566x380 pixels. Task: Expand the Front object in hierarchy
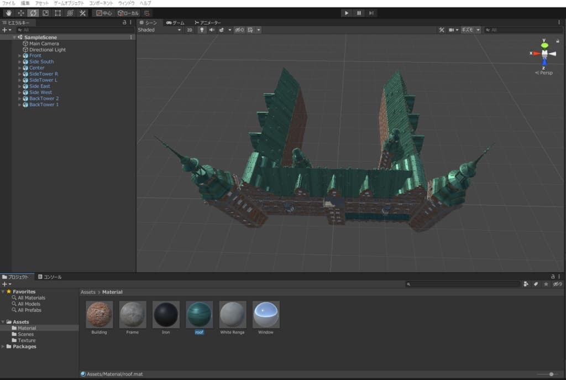20,56
